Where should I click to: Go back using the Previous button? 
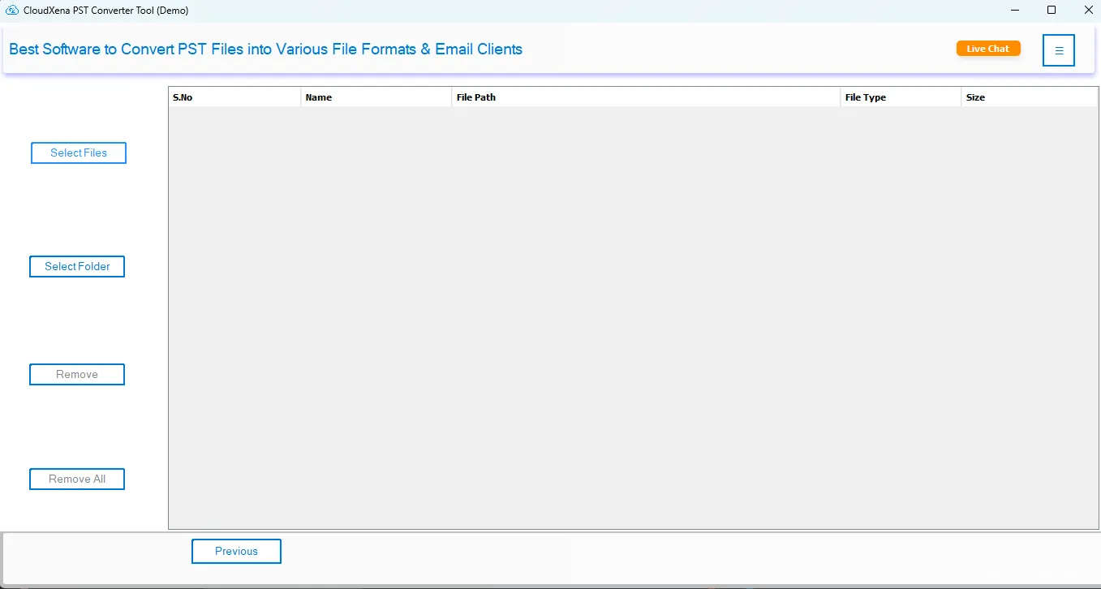(x=236, y=551)
